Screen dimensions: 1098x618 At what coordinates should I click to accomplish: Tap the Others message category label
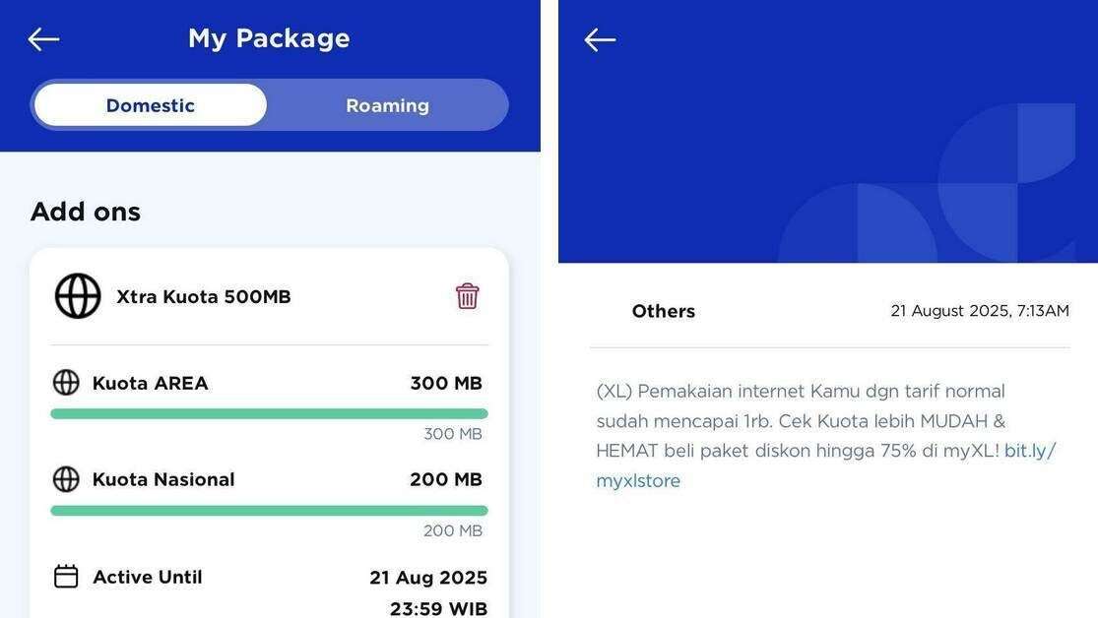pos(663,311)
